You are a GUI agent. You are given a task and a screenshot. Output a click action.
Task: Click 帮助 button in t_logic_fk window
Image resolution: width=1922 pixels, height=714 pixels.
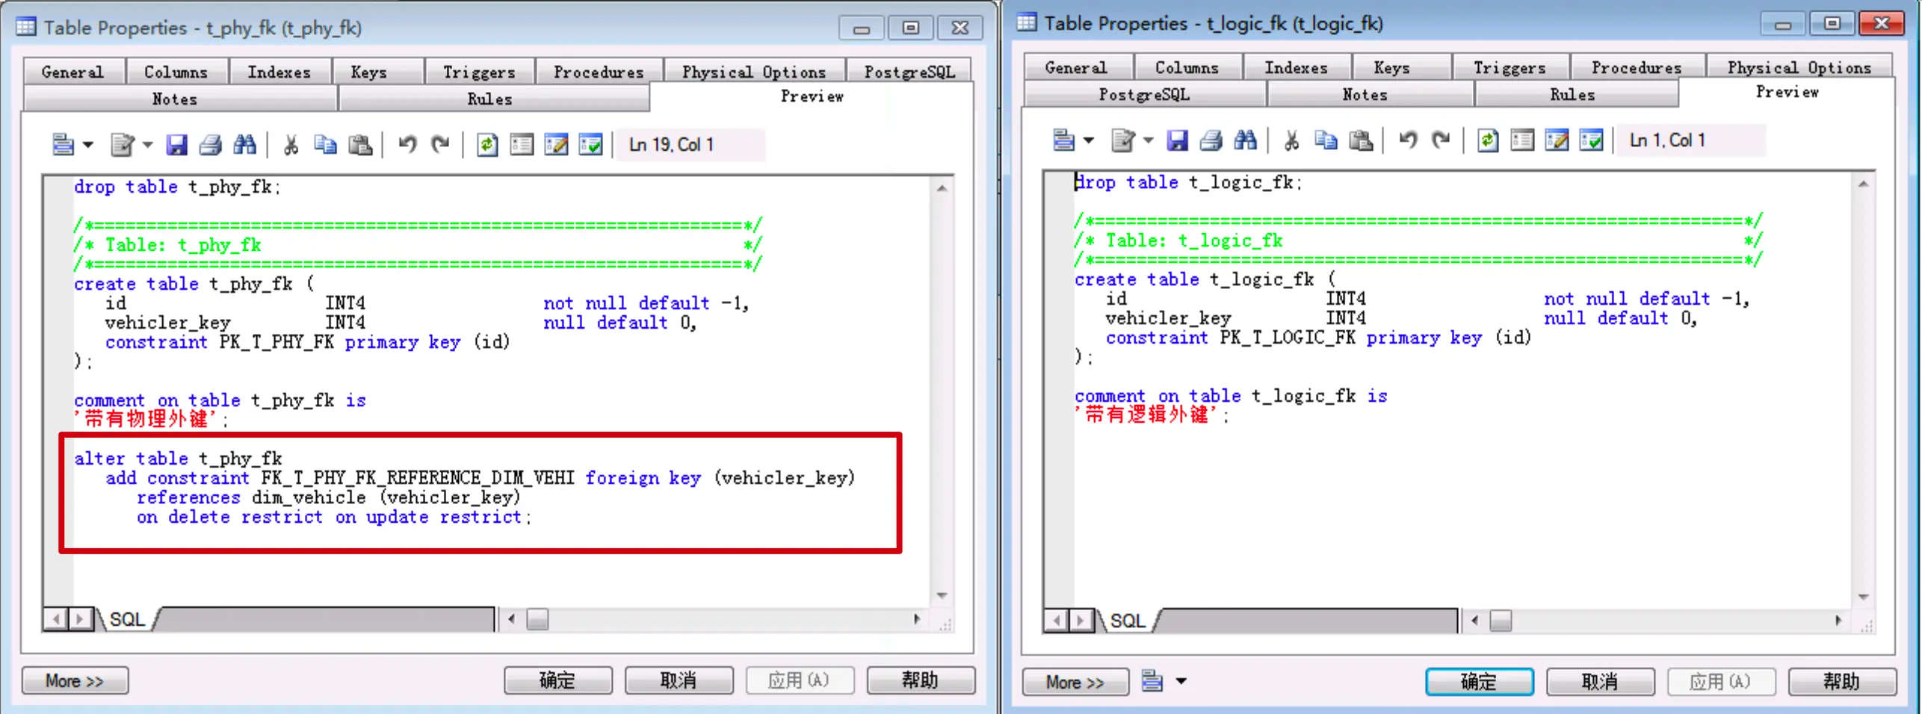(1841, 682)
